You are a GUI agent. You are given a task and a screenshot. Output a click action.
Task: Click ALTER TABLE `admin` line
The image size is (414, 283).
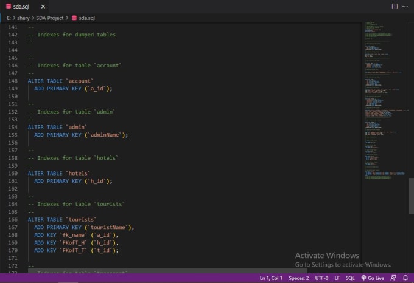(57, 127)
